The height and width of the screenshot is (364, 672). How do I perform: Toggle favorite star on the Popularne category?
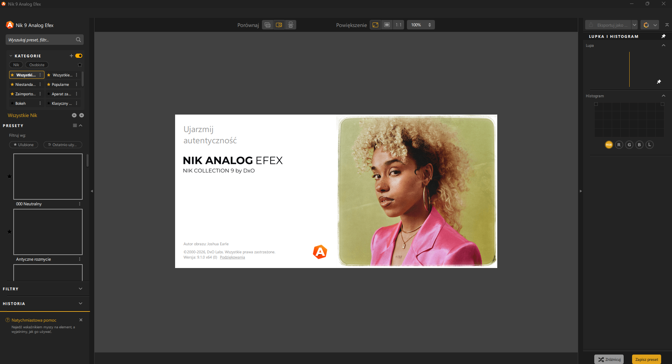click(x=49, y=84)
